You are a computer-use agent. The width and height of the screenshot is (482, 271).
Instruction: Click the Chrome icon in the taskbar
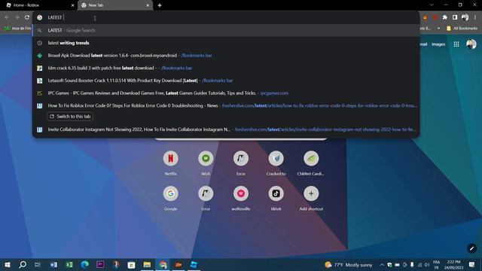[163, 264]
